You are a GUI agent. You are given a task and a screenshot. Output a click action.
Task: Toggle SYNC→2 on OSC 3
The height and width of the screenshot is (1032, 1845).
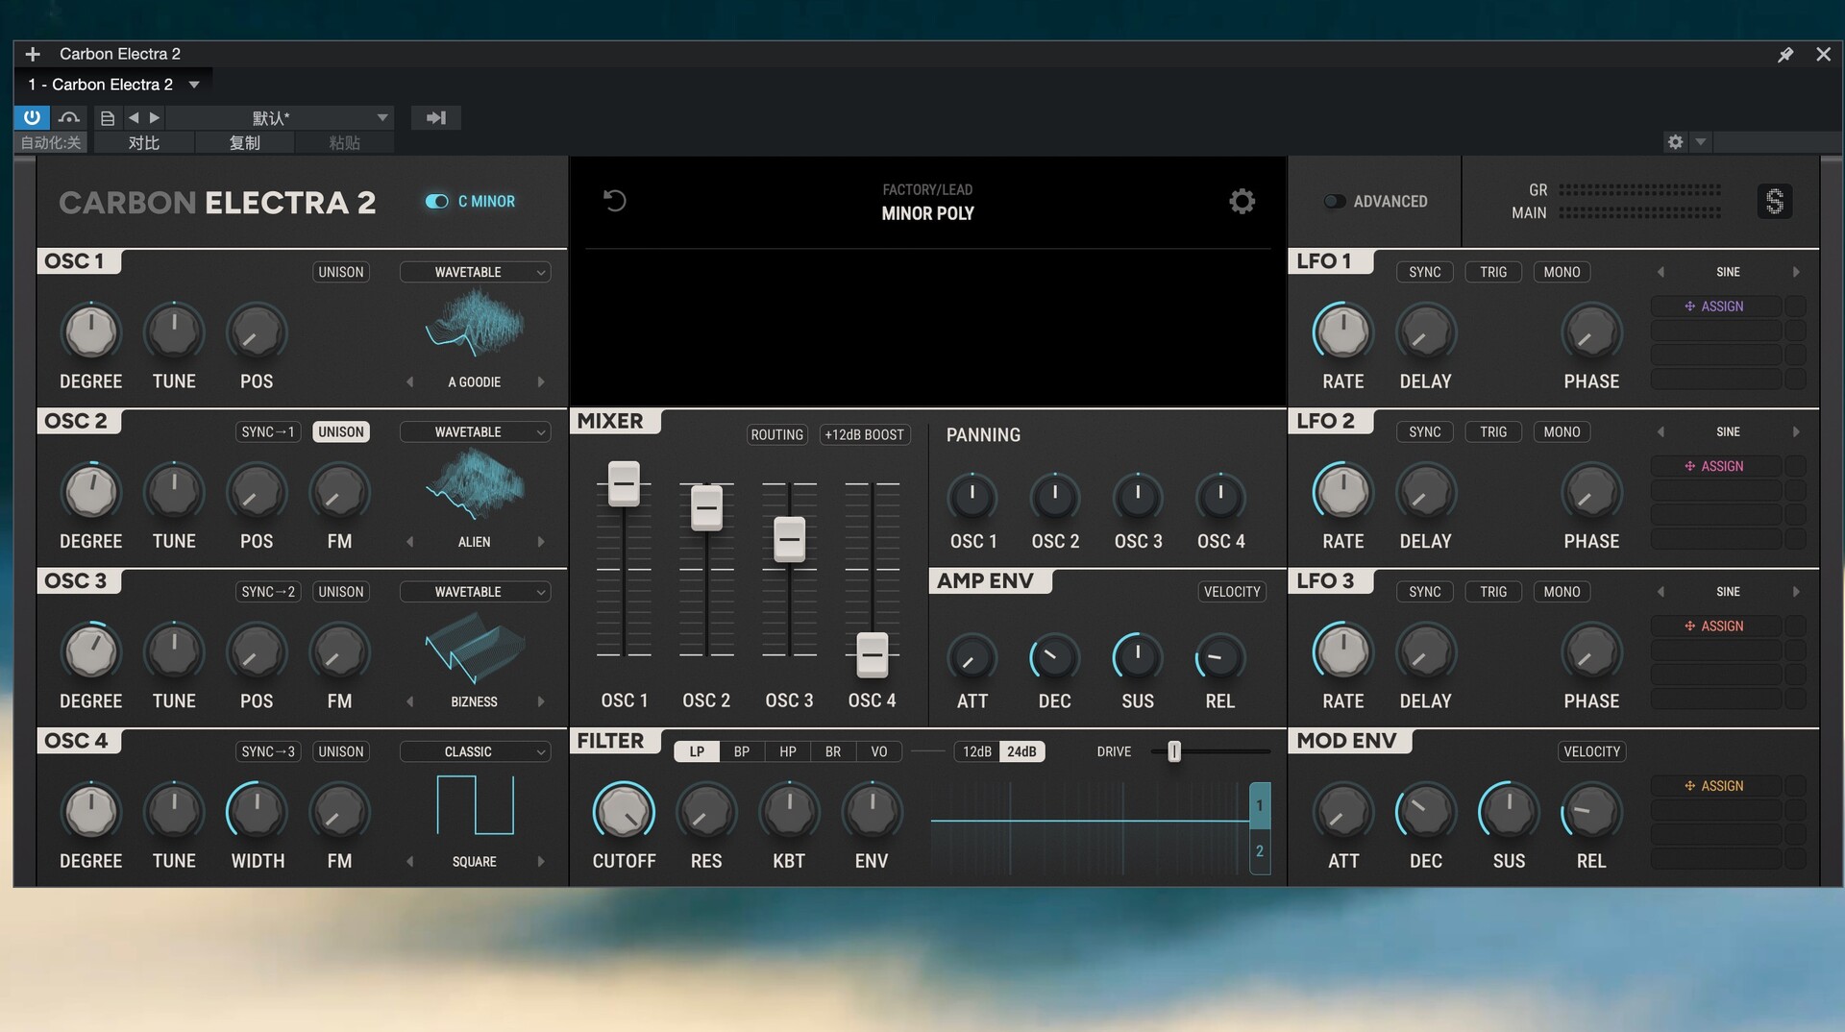tap(268, 592)
